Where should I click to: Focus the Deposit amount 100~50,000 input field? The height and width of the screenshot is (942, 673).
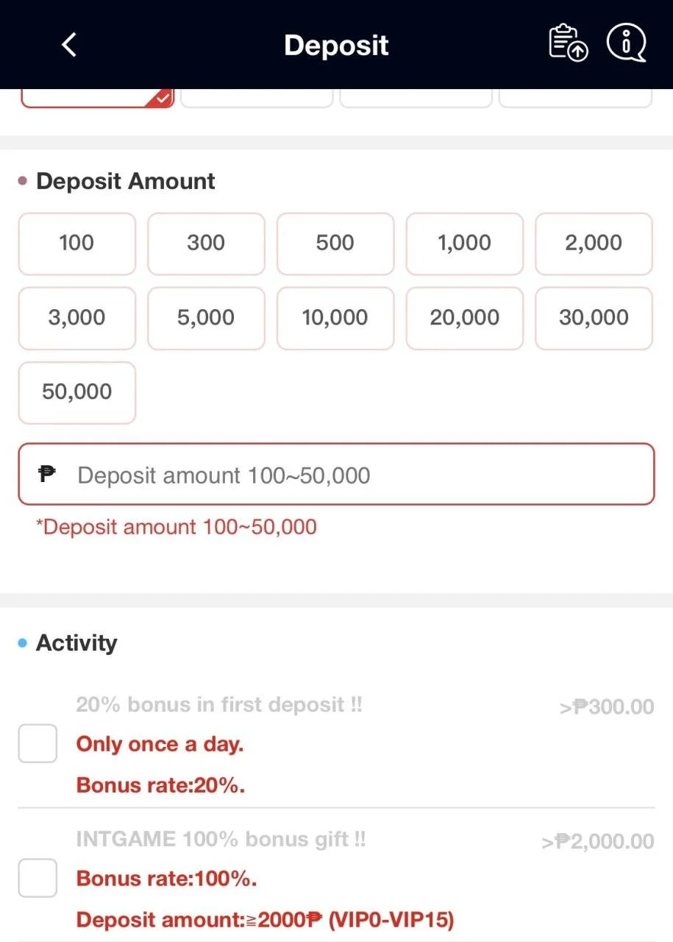[x=336, y=475]
